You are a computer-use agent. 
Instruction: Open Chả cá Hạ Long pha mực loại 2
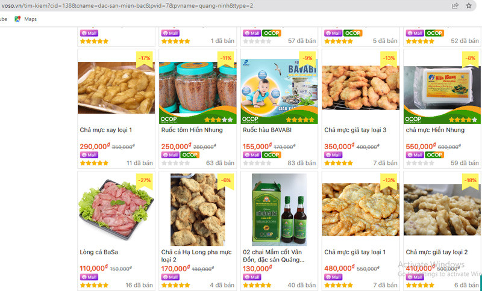tap(196, 256)
